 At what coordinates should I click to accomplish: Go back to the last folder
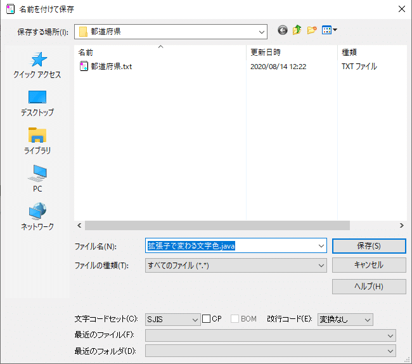pos(283,30)
